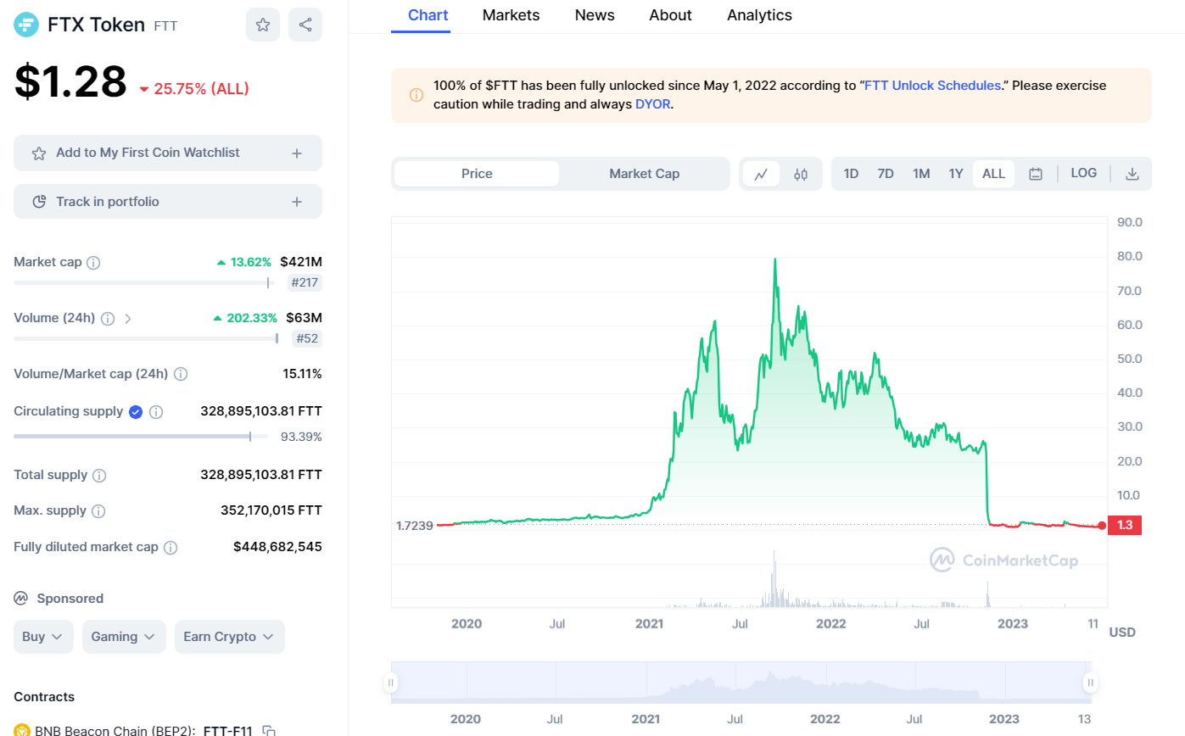Open Circulating supply info icon
Image resolution: width=1185 pixels, height=736 pixels.
click(156, 412)
